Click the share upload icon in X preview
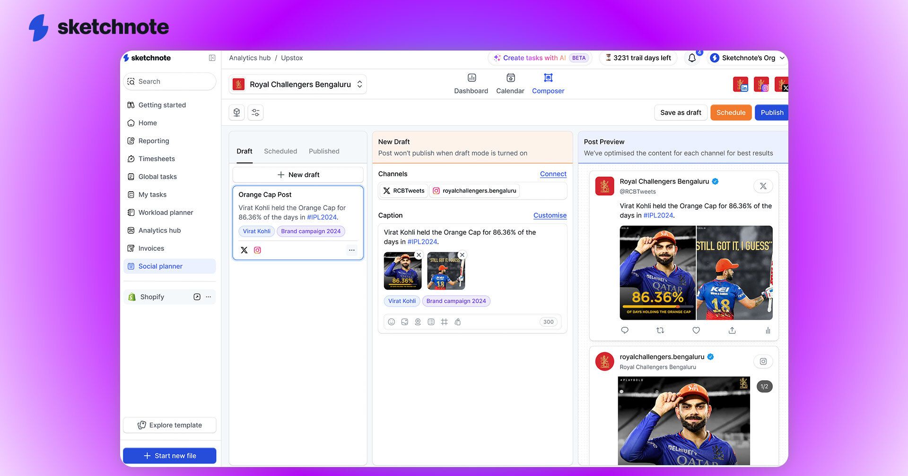 pyautogui.click(x=732, y=331)
